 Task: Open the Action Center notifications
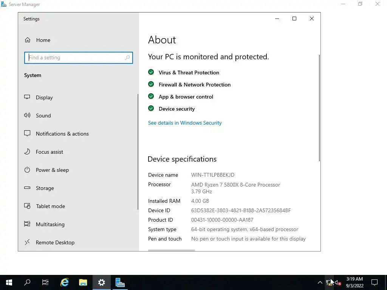pos(375,282)
